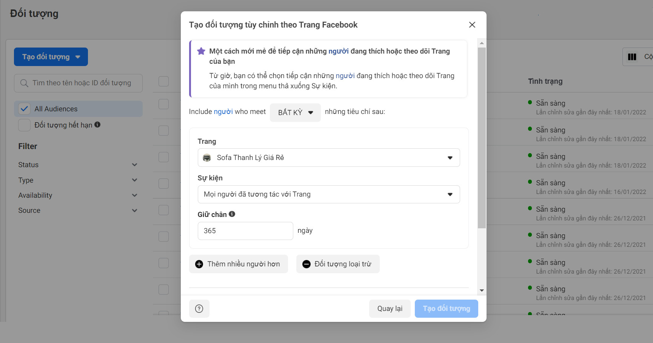This screenshot has height=343, width=653.
Task: Open the BẤT KỲ criteria dropdown
Action: [295, 112]
